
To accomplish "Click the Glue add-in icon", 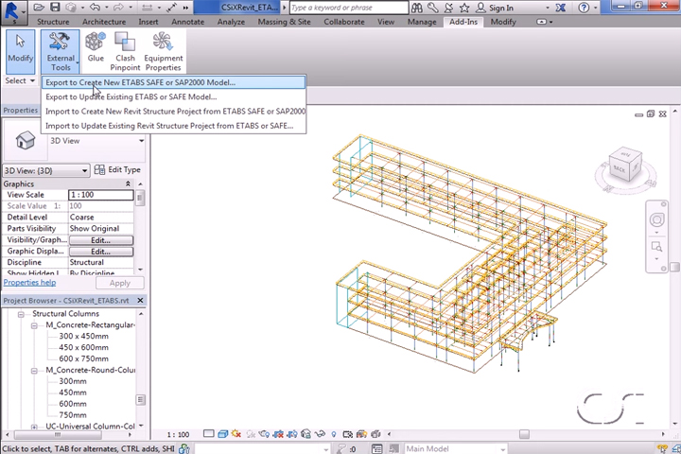I will click(x=96, y=47).
